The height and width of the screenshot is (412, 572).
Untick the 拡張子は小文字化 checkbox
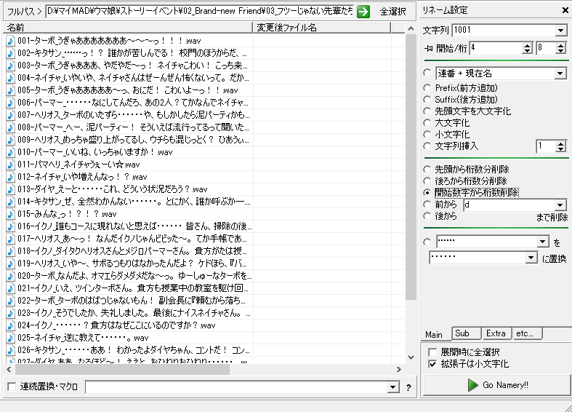click(x=432, y=364)
